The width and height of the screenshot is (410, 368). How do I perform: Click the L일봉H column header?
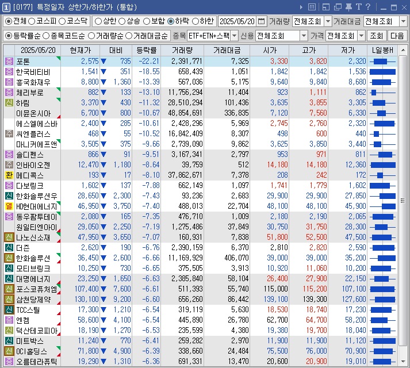(x=382, y=50)
